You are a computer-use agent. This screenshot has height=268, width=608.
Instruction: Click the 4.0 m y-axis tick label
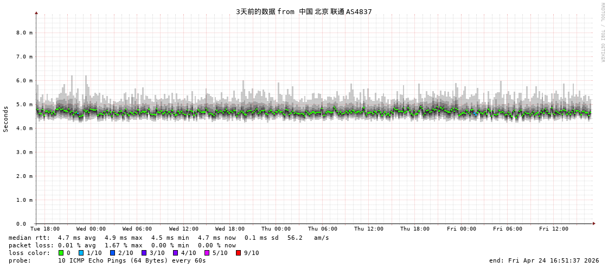click(24, 128)
